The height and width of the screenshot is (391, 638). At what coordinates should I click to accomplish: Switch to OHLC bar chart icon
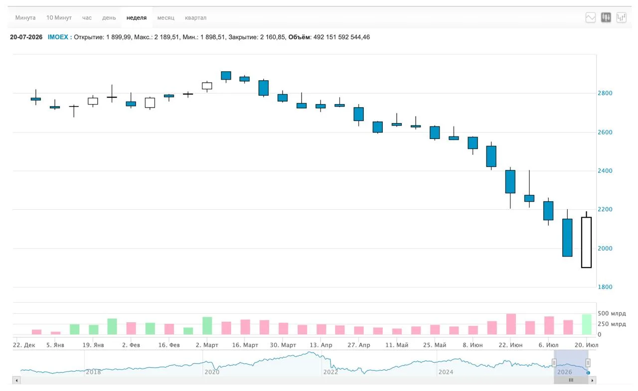click(x=622, y=18)
